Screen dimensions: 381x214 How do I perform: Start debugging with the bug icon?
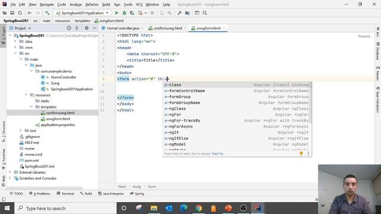coord(124,13)
